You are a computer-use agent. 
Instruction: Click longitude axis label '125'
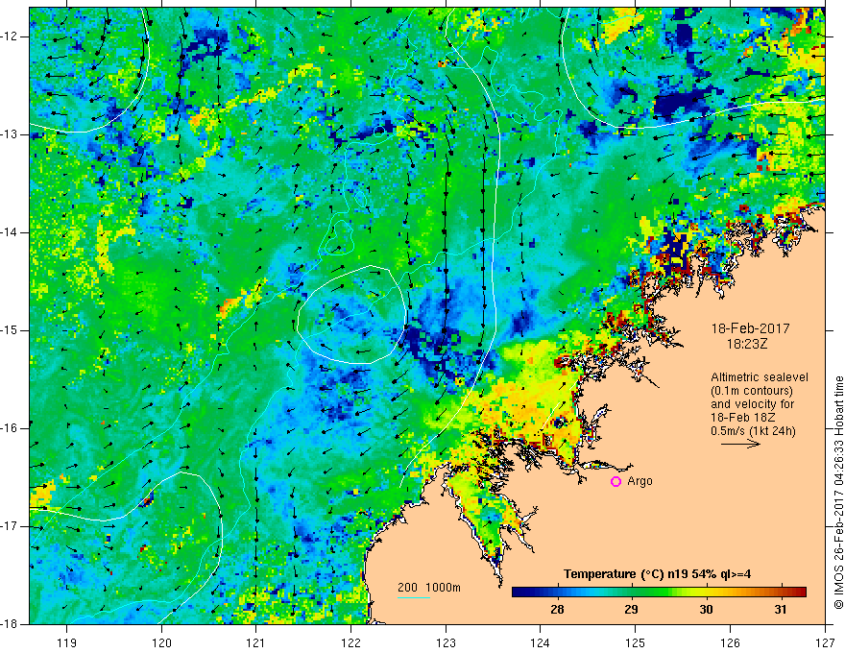[x=636, y=642]
